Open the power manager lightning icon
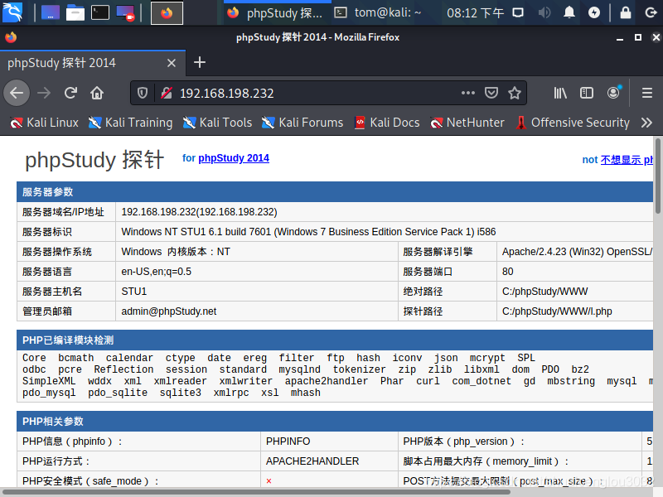Screen dimensions: 663x497 pyautogui.click(x=594, y=12)
